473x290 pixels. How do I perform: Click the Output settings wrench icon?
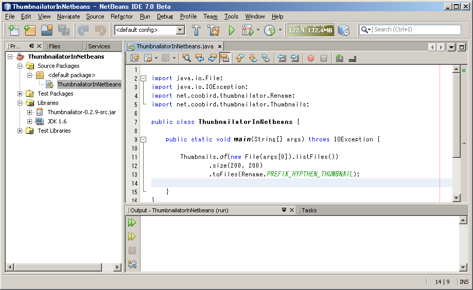click(x=132, y=264)
